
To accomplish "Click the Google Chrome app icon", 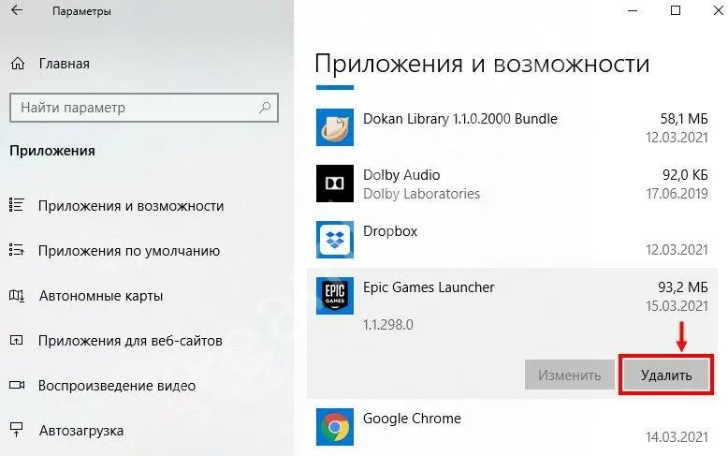I will click(335, 427).
